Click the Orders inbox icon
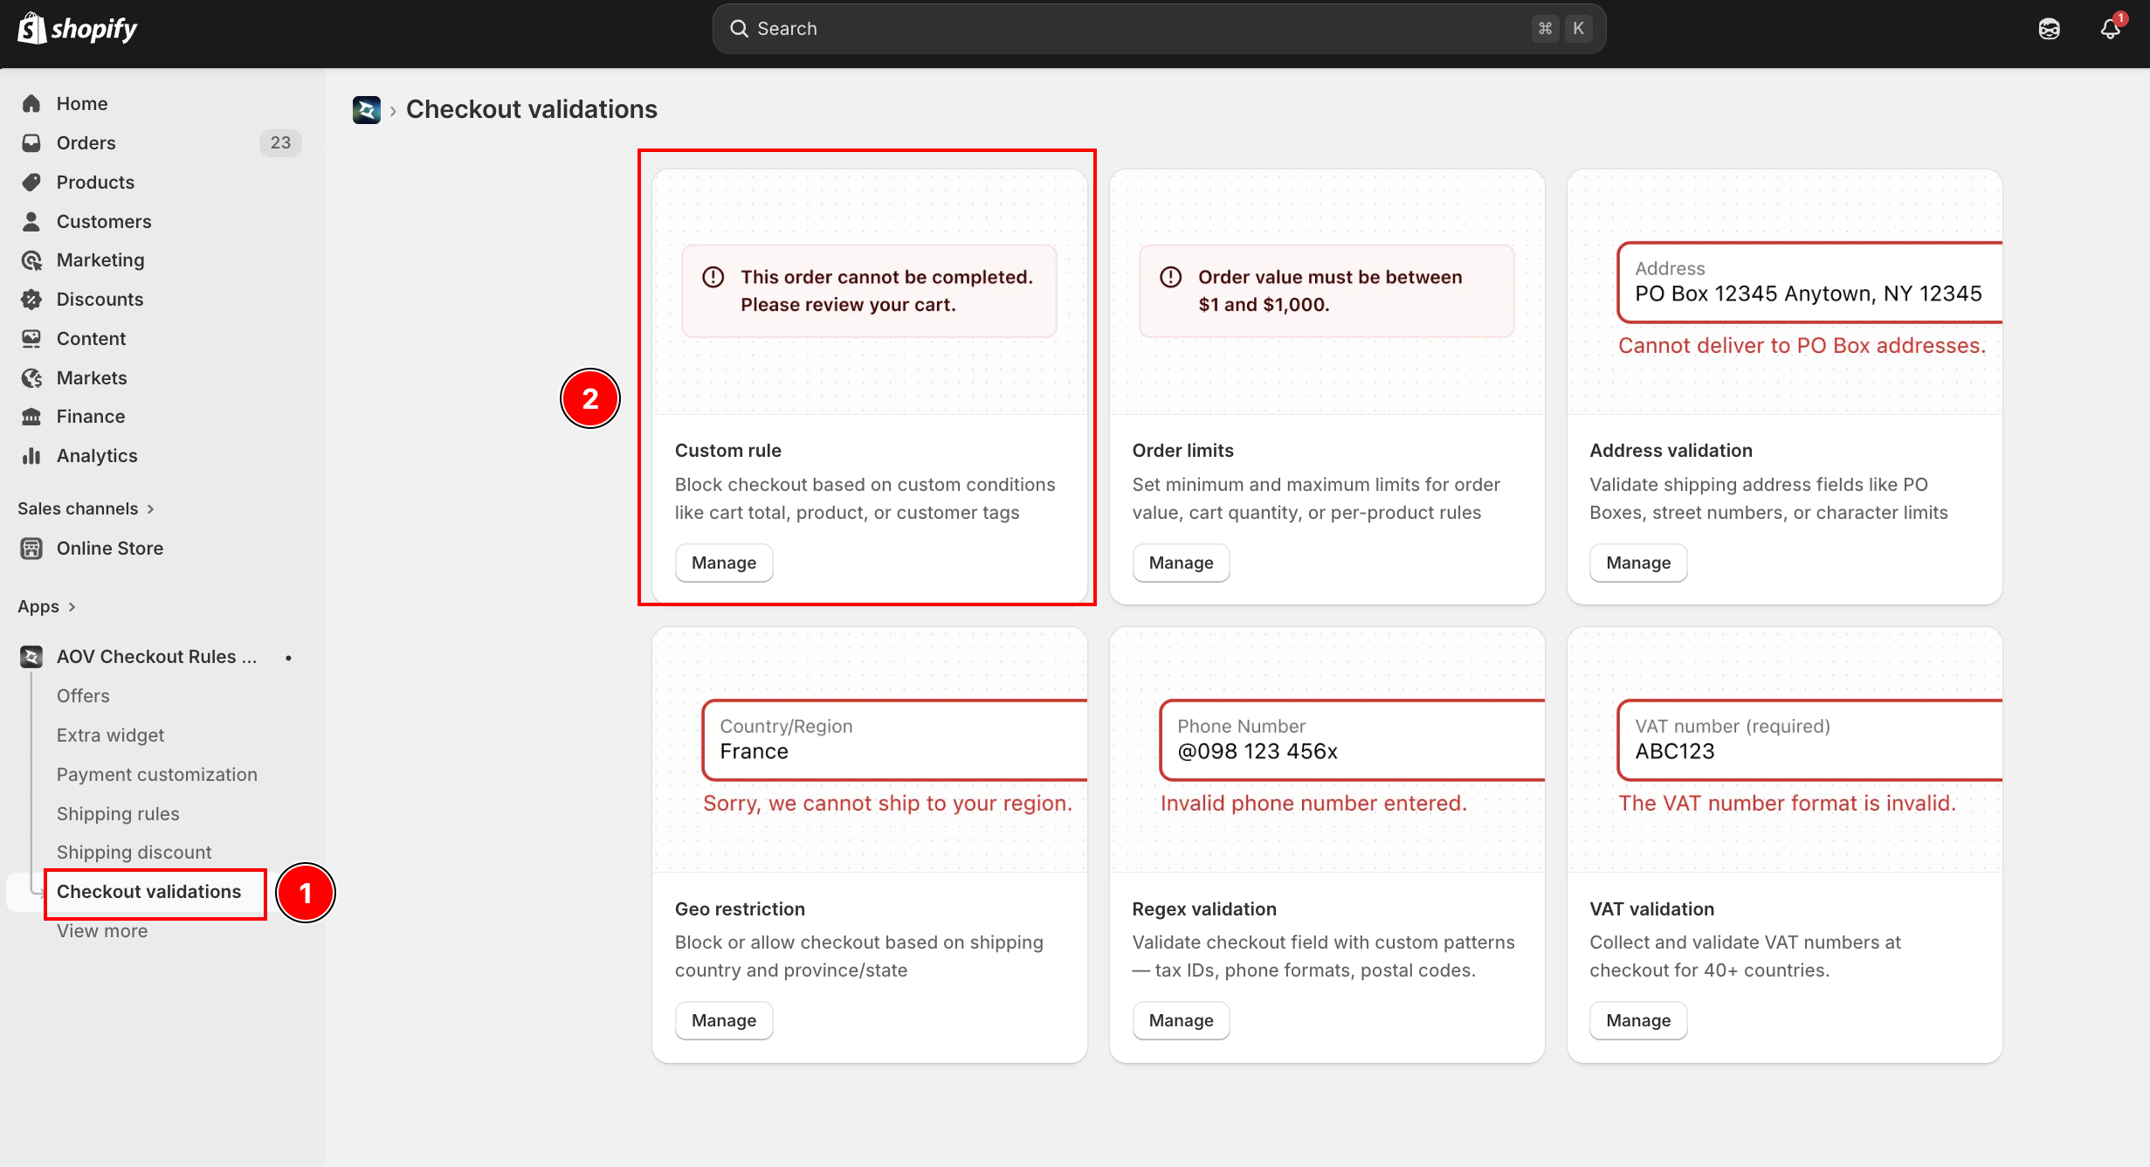The width and height of the screenshot is (2150, 1167). 31,143
